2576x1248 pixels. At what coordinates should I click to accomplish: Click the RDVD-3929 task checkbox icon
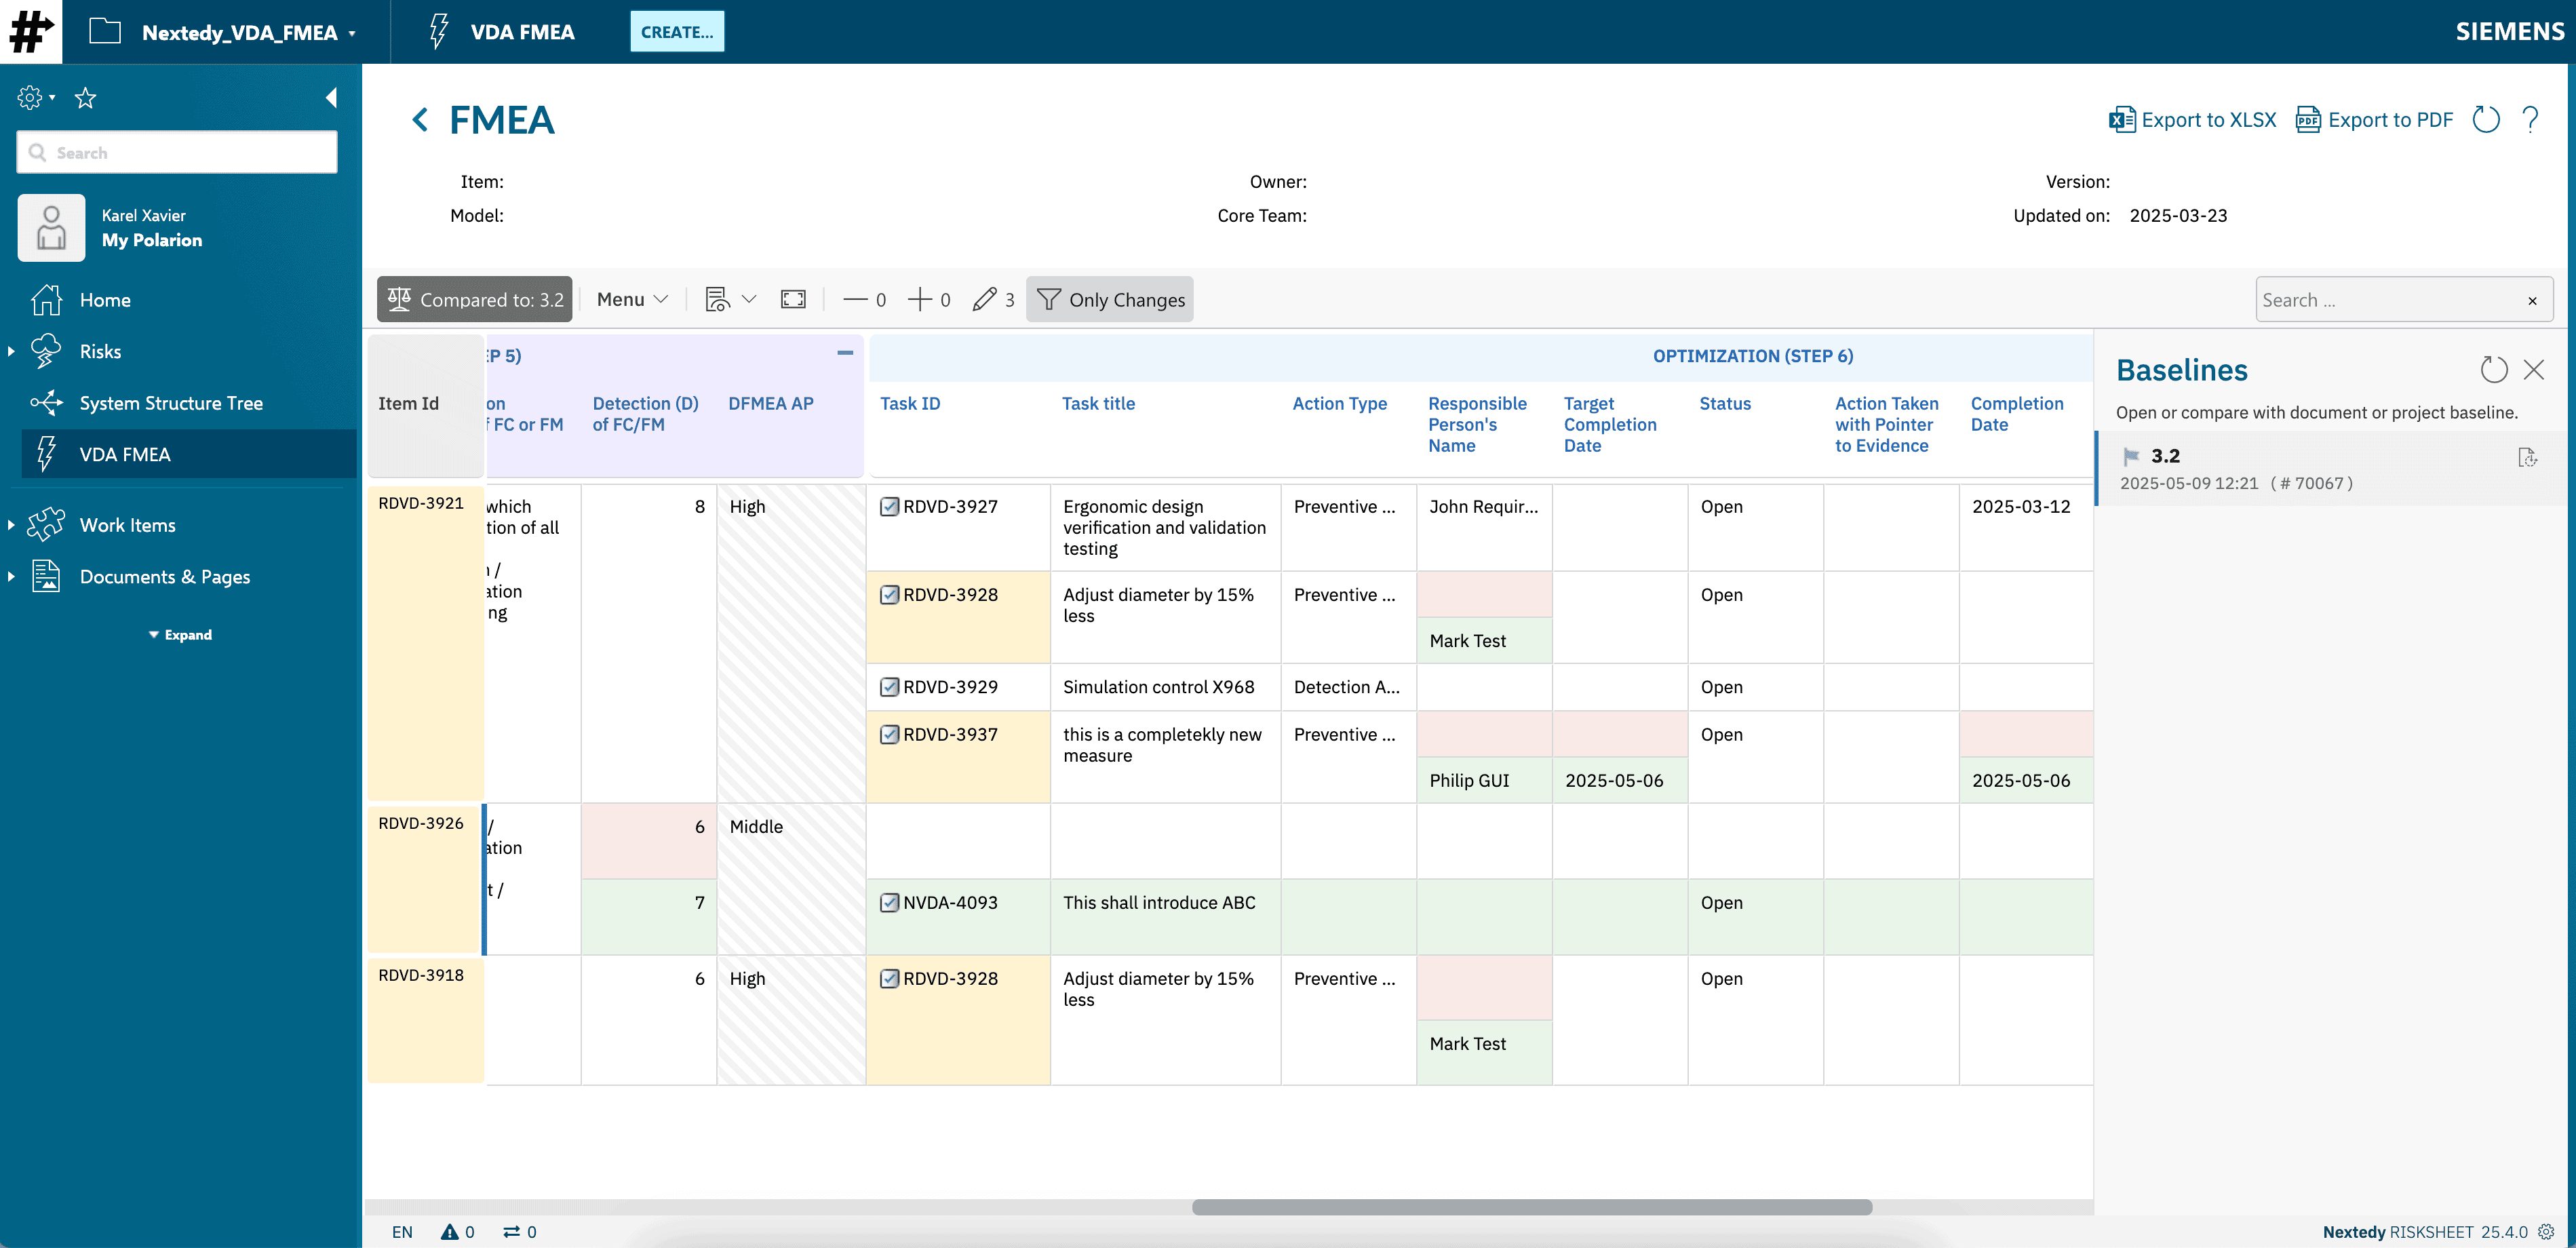pos(889,687)
